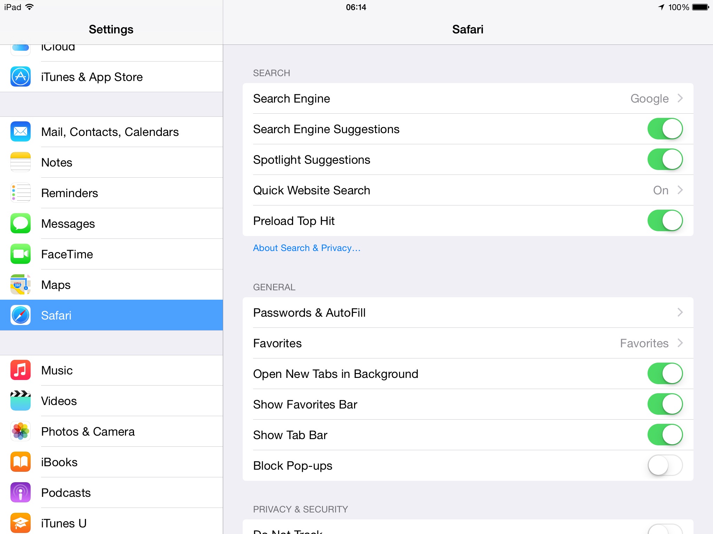This screenshot has width=713, height=534.
Task: Click the Podcasts app icon
Action: coord(21,492)
